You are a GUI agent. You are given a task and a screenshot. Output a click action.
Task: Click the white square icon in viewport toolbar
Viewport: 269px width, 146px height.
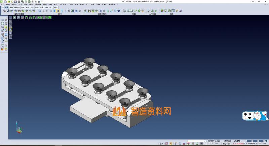pyautogui.click(x=14, y=17)
